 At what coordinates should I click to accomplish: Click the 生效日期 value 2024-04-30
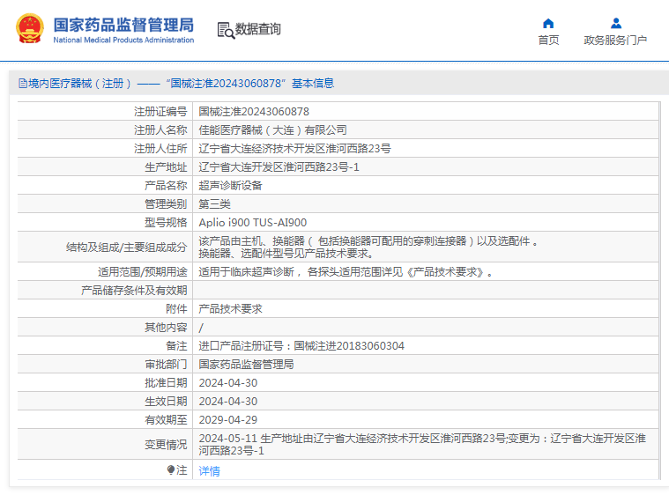pyautogui.click(x=228, y=402)
